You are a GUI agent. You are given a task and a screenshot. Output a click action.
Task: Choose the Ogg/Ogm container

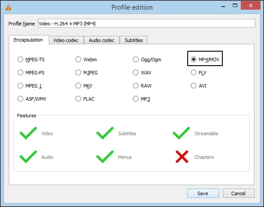[136, 60]
